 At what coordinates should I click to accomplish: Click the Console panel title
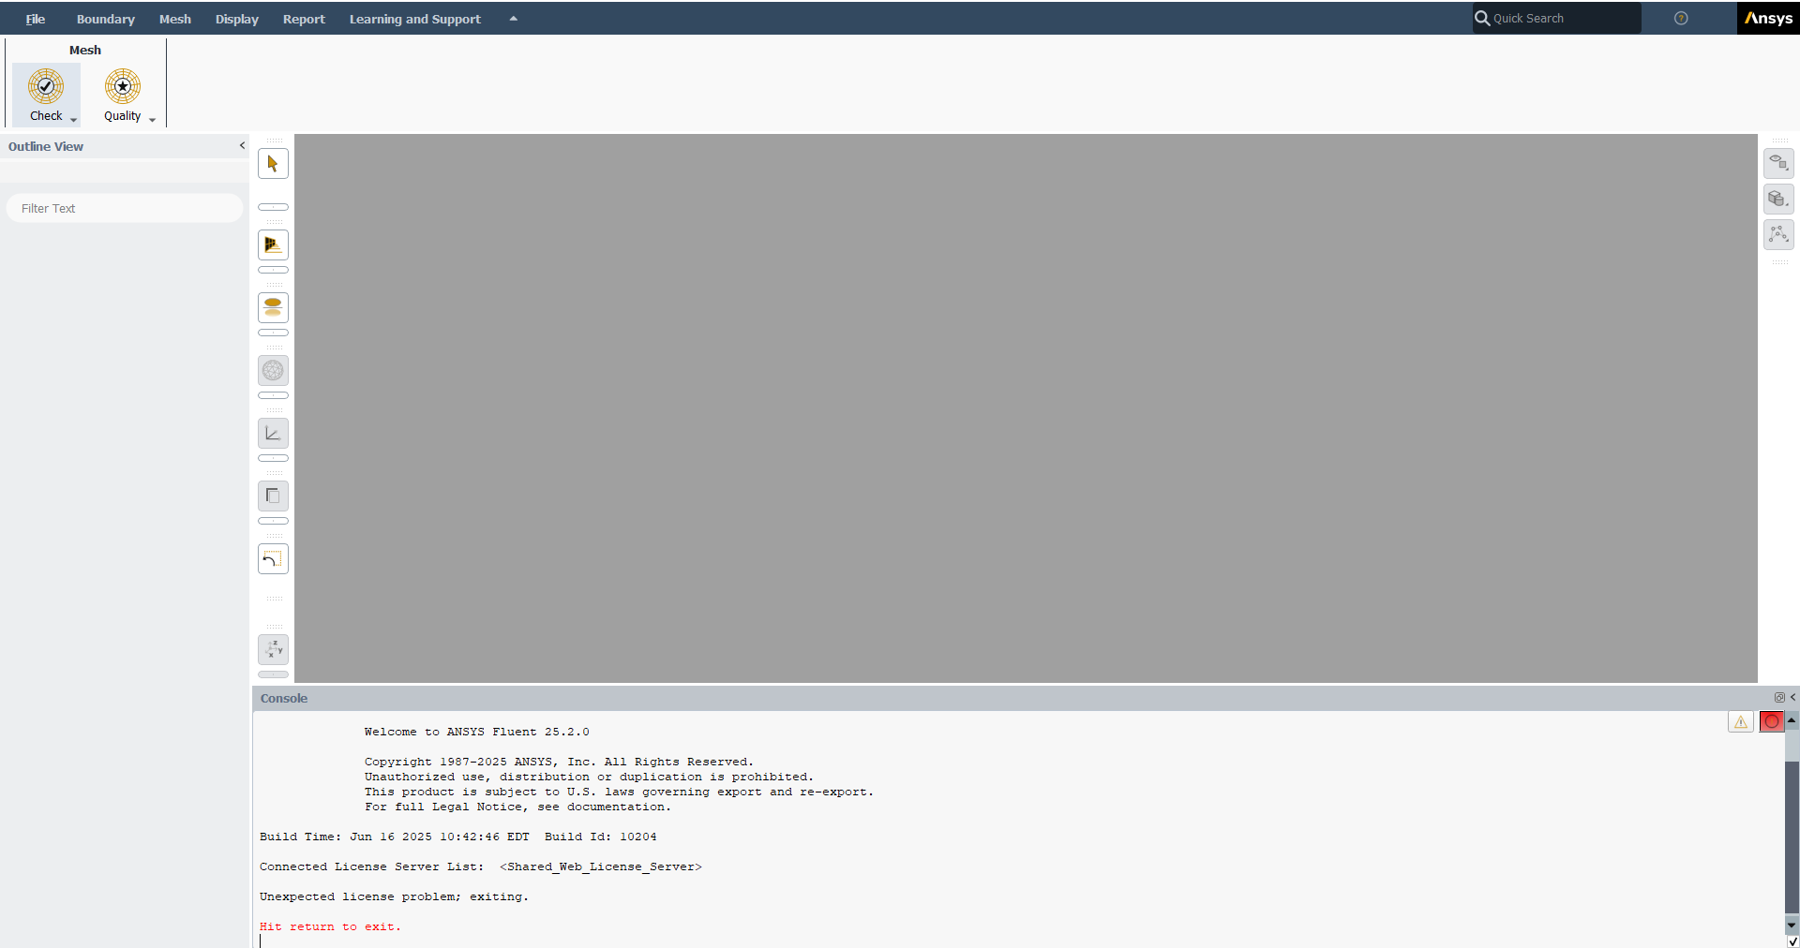pyautogui.click(x=284, y=699)
